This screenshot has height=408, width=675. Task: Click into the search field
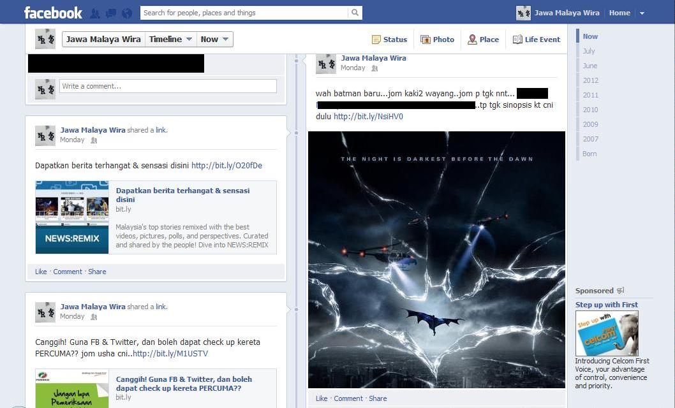pos(244,13)
